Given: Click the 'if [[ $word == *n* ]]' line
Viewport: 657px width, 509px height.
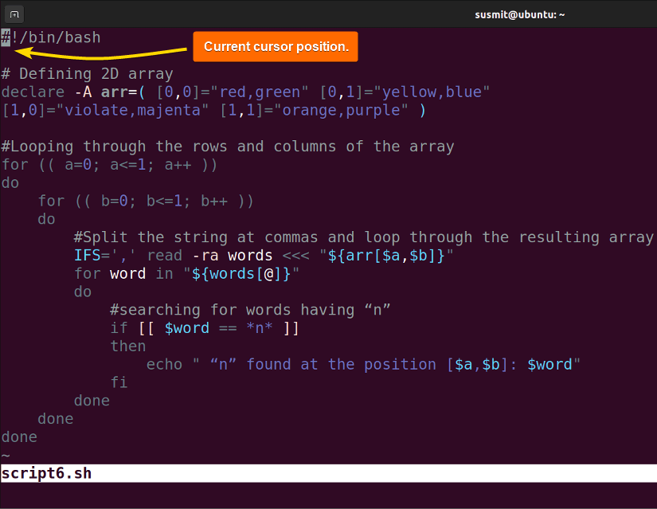Looking at the screenshot, I should [x=205, y=328].
